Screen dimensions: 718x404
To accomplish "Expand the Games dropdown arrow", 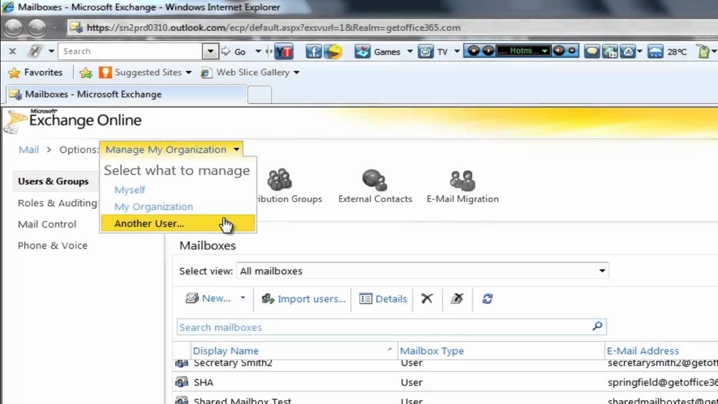I will point(409,52).
